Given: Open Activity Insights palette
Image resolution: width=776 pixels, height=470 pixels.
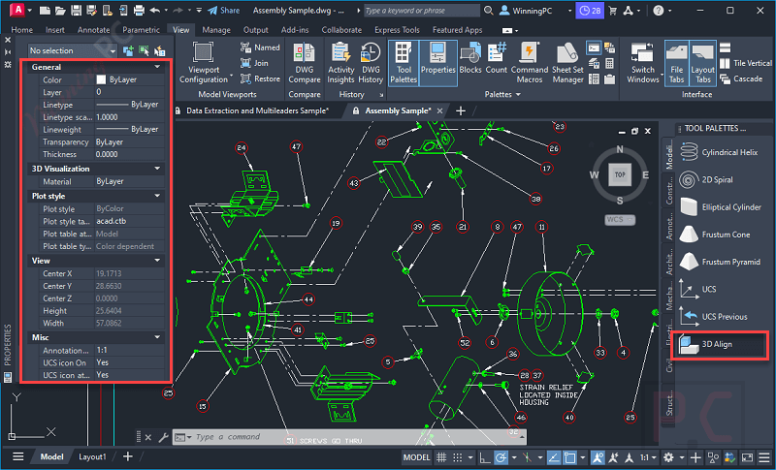Looking at the screenshot, I should [x=341, y=63].
